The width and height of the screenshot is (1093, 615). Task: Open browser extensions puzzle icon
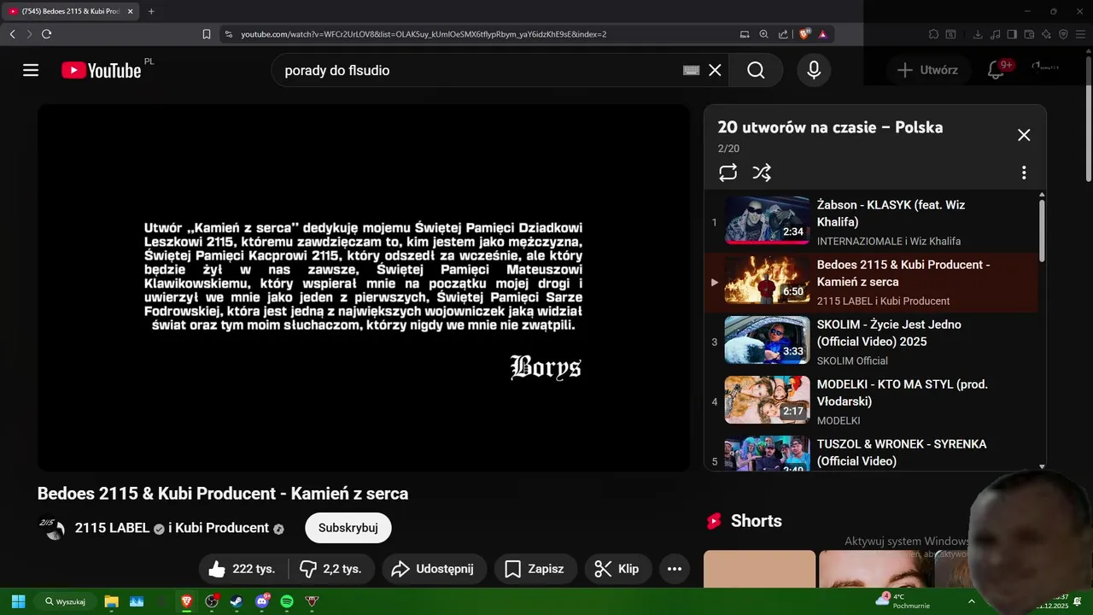[933, 34]
